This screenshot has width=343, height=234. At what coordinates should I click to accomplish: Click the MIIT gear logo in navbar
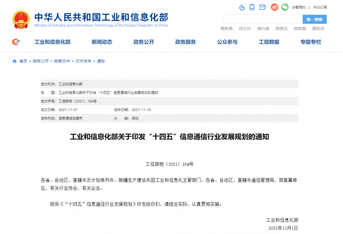tap(16, 42)
